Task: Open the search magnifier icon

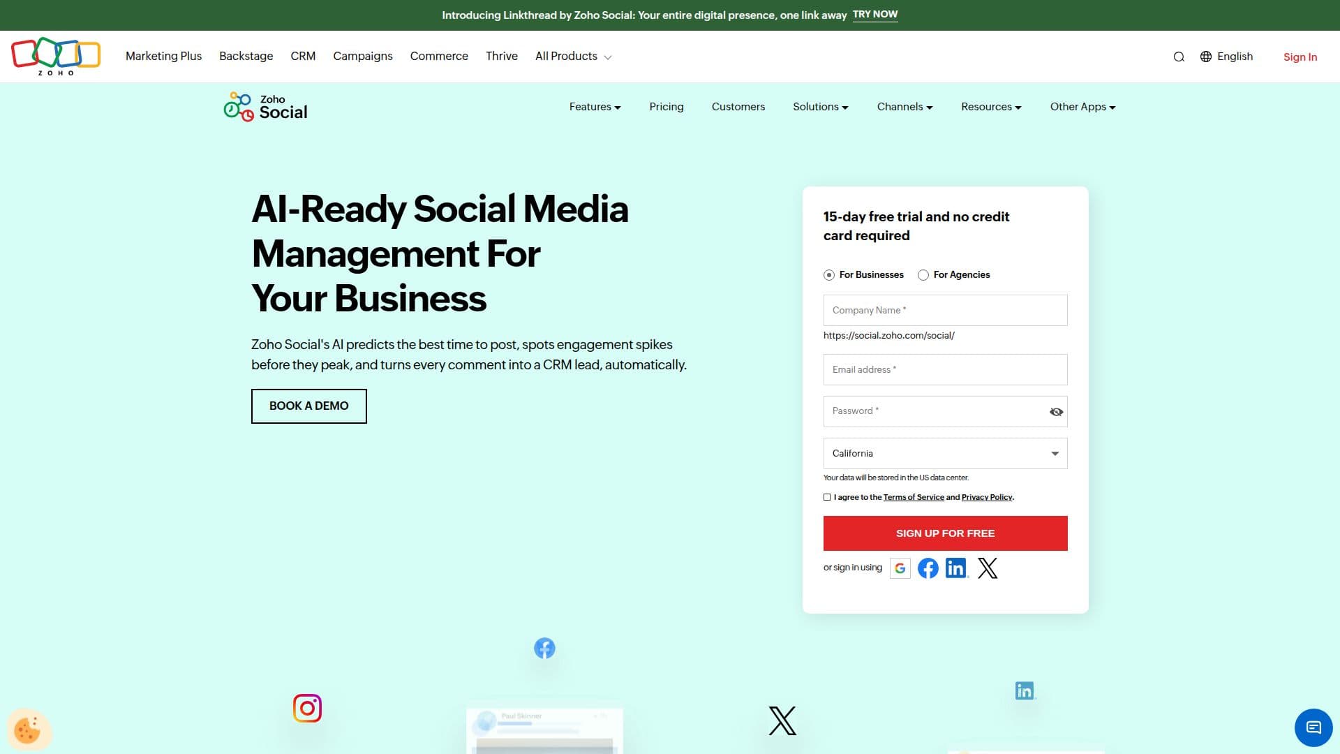Action: pos(1179,57)
